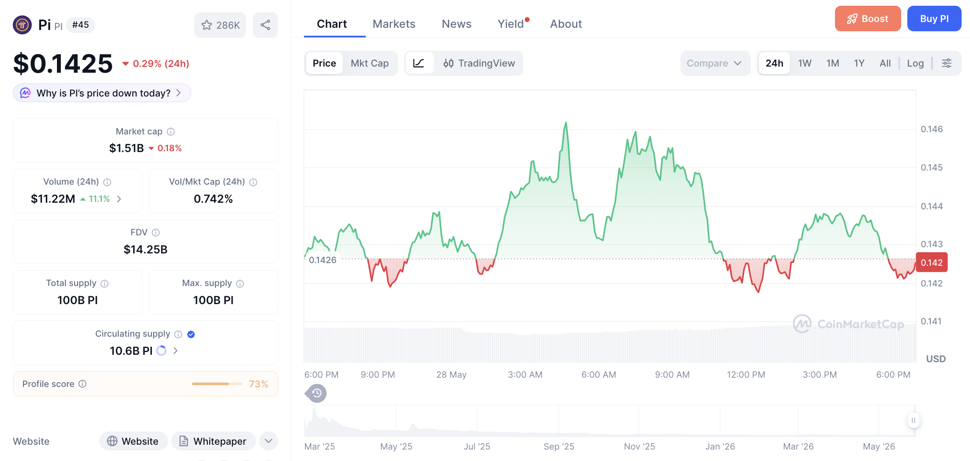
Task: Click the FDV info icon
Action: [156, 232]
